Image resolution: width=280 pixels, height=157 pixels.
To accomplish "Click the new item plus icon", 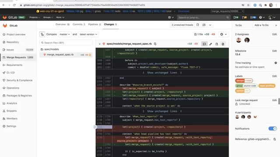I will 171,17.
